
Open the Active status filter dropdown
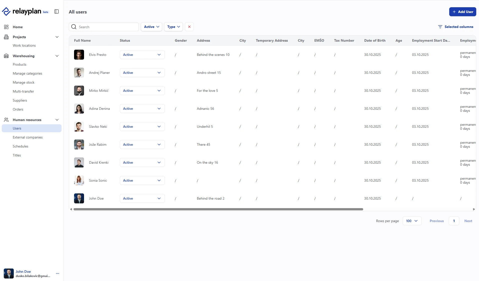[x=152, y=27]
